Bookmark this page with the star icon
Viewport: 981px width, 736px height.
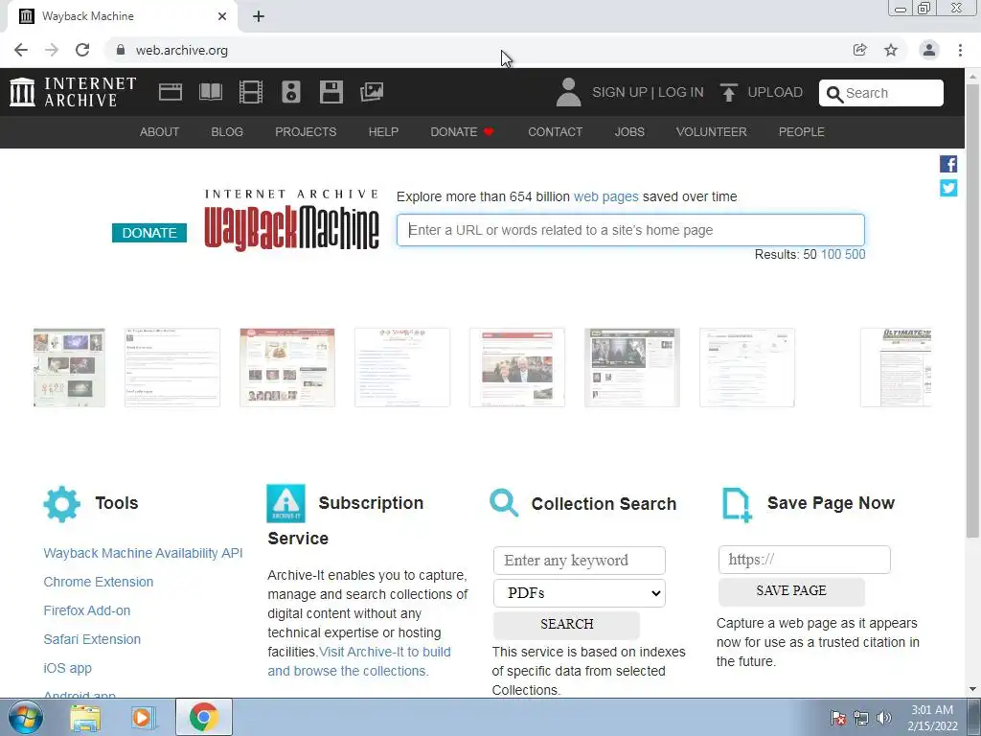pos(891,50)
